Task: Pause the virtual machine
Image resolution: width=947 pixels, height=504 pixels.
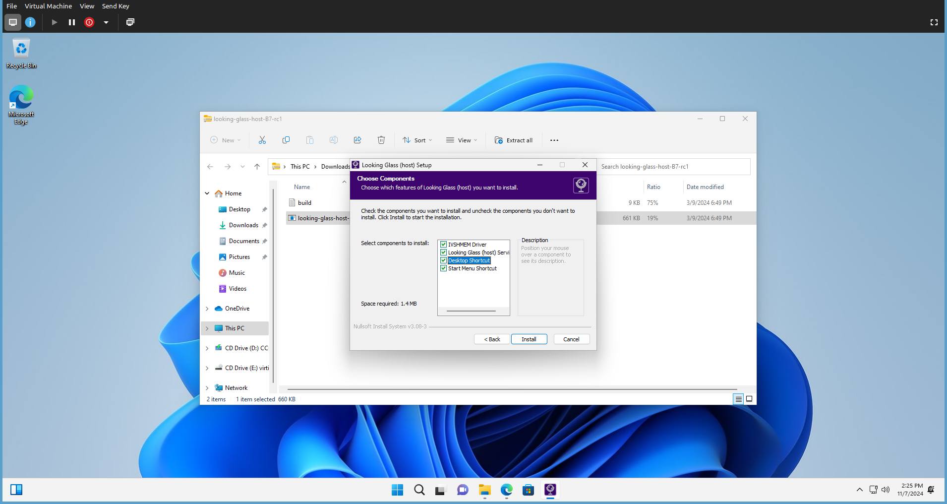Action: [x=72, y=22]
